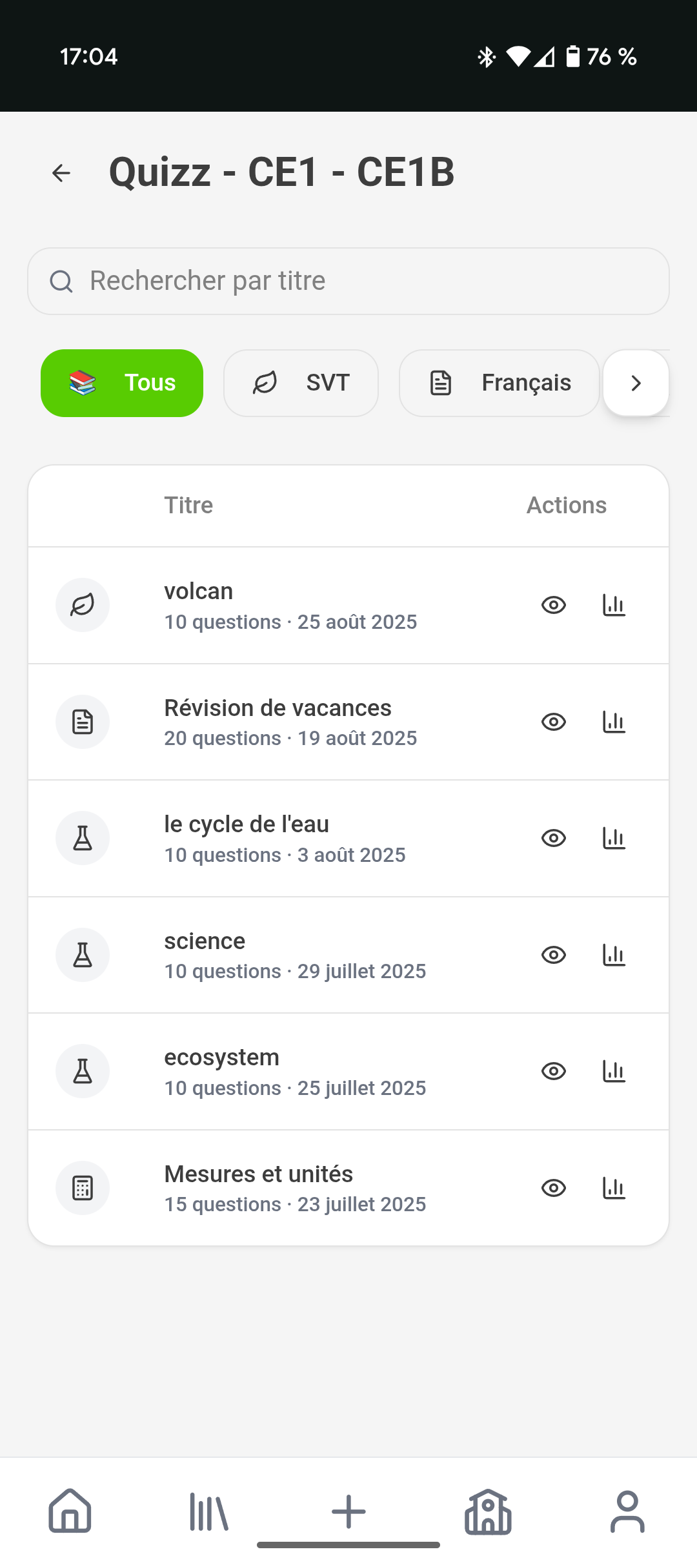Open the Révision de vacances quiz

point(290,722)
